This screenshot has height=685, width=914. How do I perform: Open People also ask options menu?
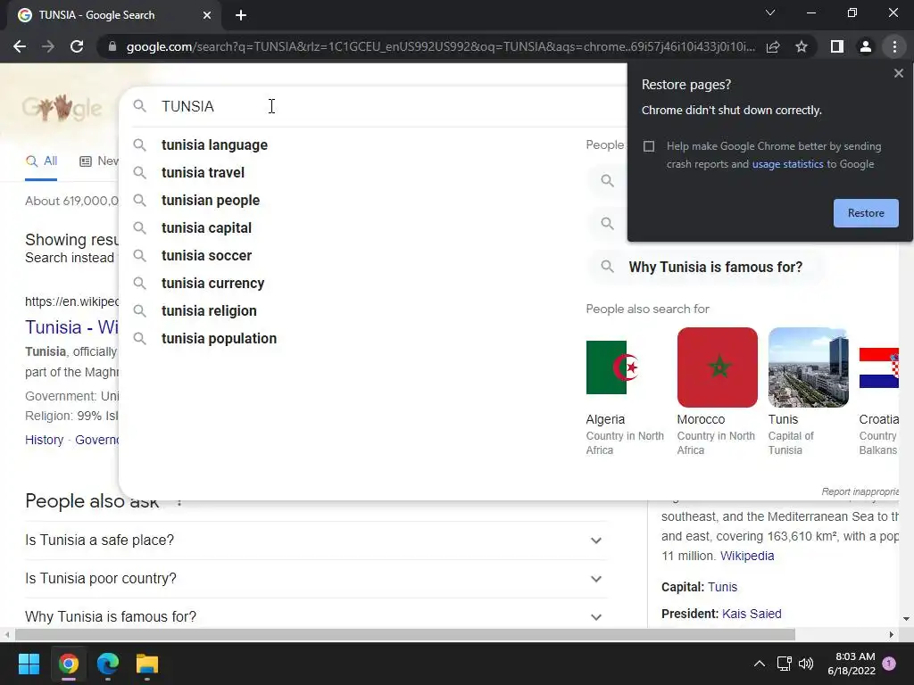(179, 502)
